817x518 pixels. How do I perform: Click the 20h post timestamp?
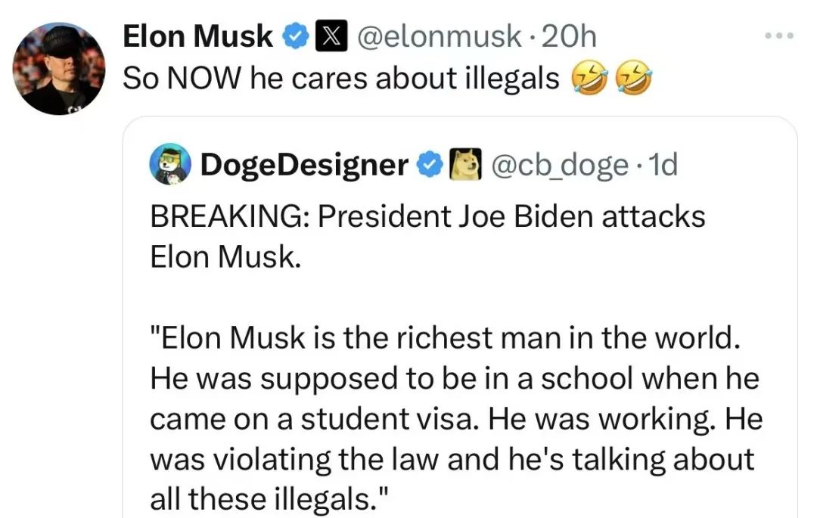[570, 36]
